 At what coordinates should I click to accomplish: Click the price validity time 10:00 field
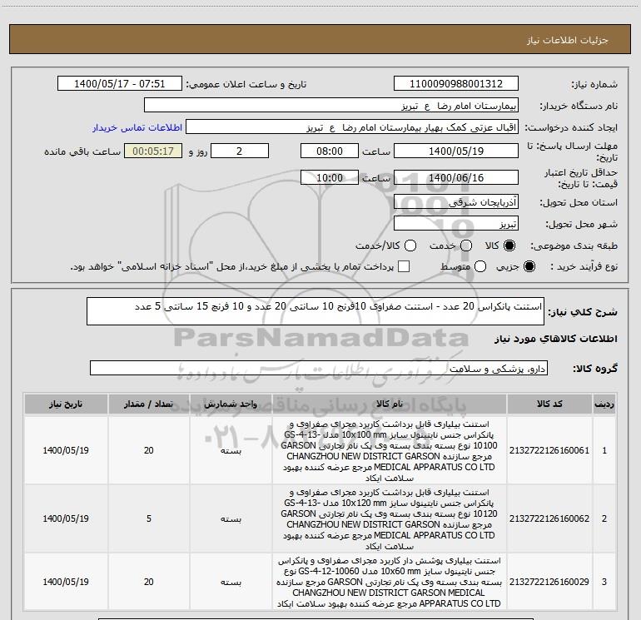pos(330,178)
